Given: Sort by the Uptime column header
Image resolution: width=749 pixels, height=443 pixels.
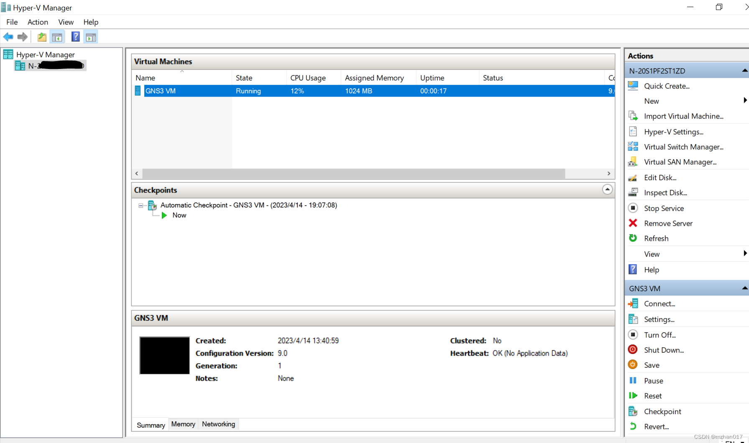Looking at the screenshot, I should click(x=447, y=78).
